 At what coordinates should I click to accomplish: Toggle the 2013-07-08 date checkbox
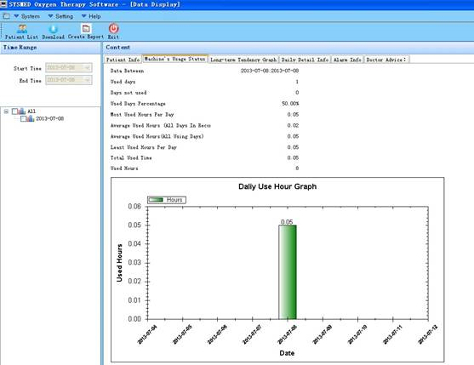tap(23, 119)
